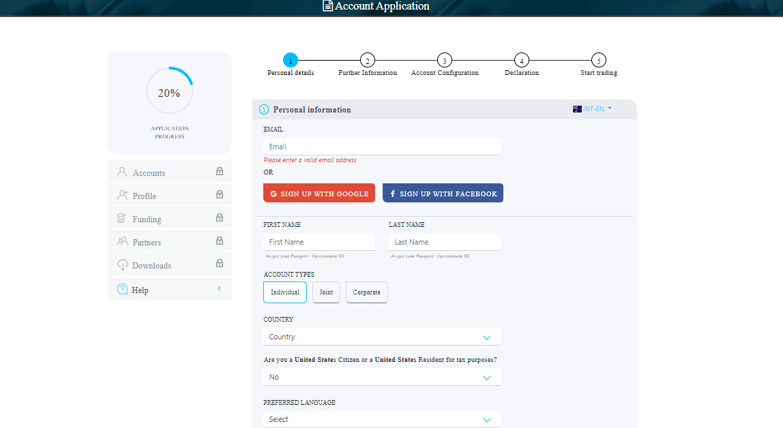Select the Joint account type
The height and width of the screenshot is (428, 783).
pos(326,292)
